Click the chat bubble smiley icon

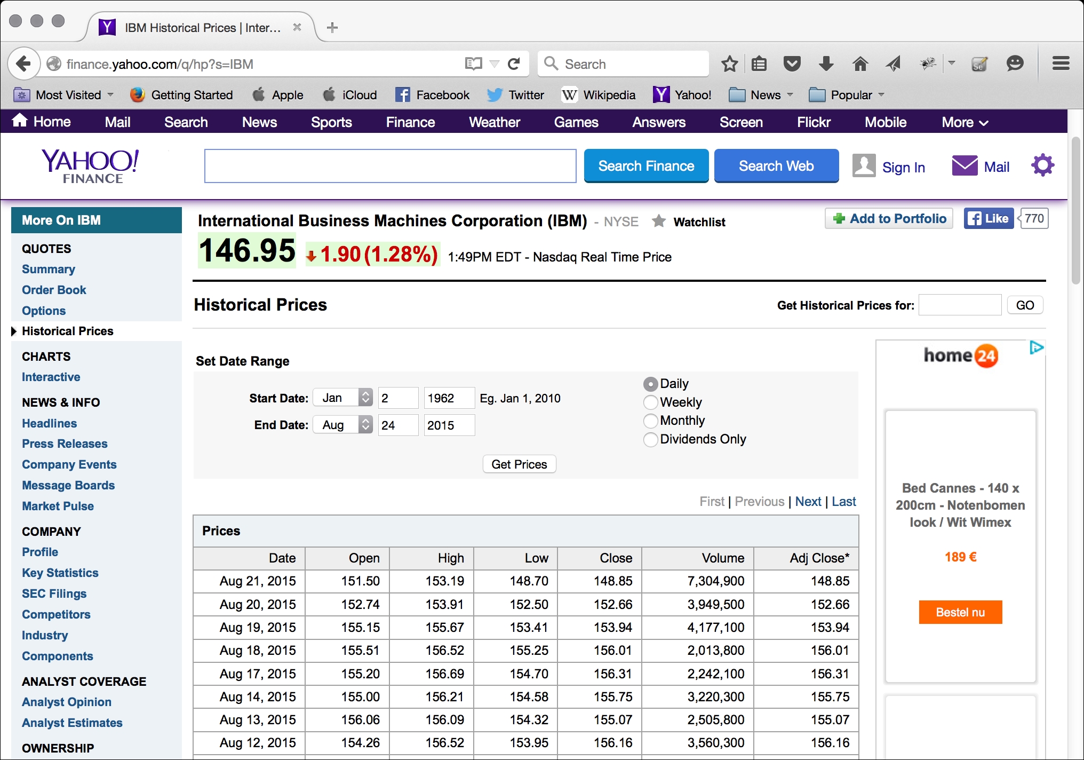[1015, 64]
